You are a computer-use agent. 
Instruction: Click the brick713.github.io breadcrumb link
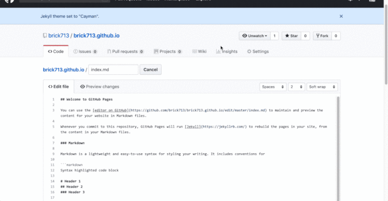tap(64, 70)
